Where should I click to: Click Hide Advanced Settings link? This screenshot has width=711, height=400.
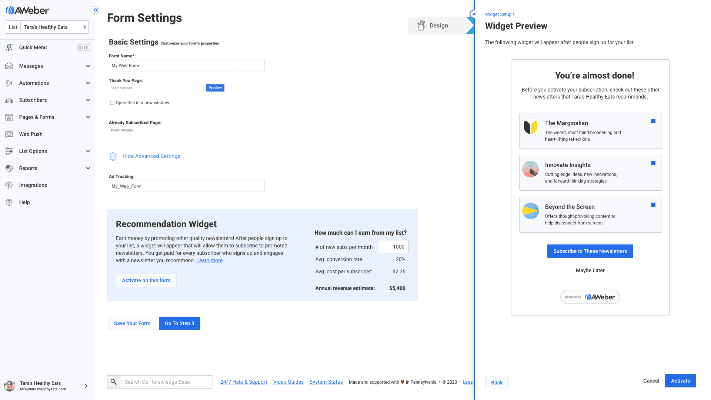point(151,156)
